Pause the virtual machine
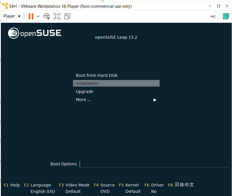This screenshot has width=232, height=196. [x=31, y=16]
